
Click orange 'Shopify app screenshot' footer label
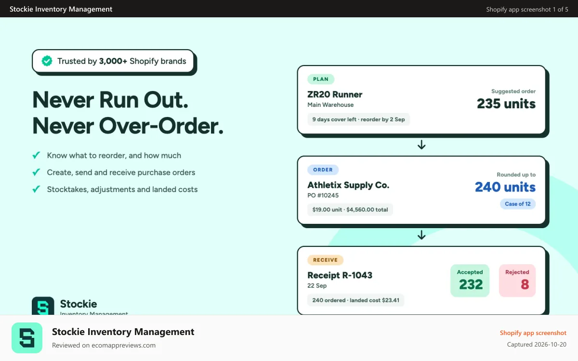click(533, 333)
